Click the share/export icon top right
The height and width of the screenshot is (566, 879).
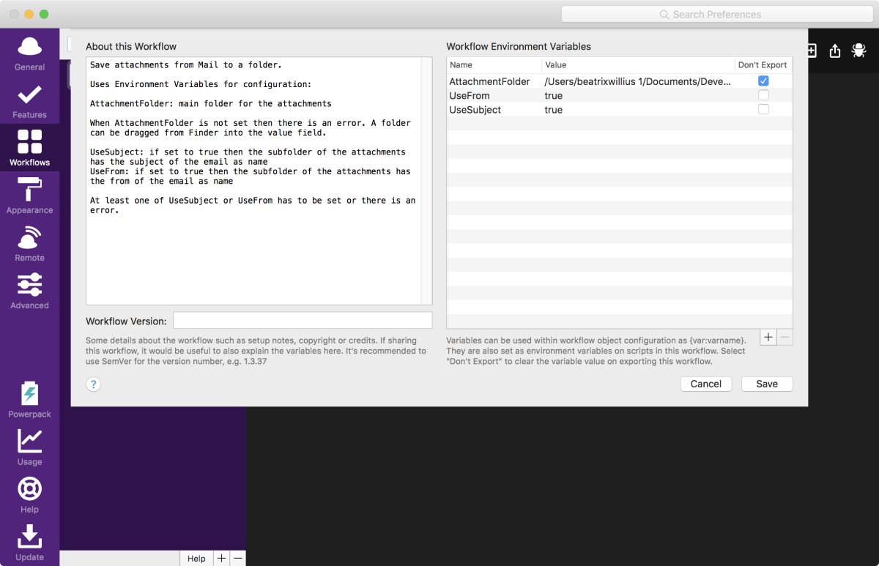pos(834,51)
